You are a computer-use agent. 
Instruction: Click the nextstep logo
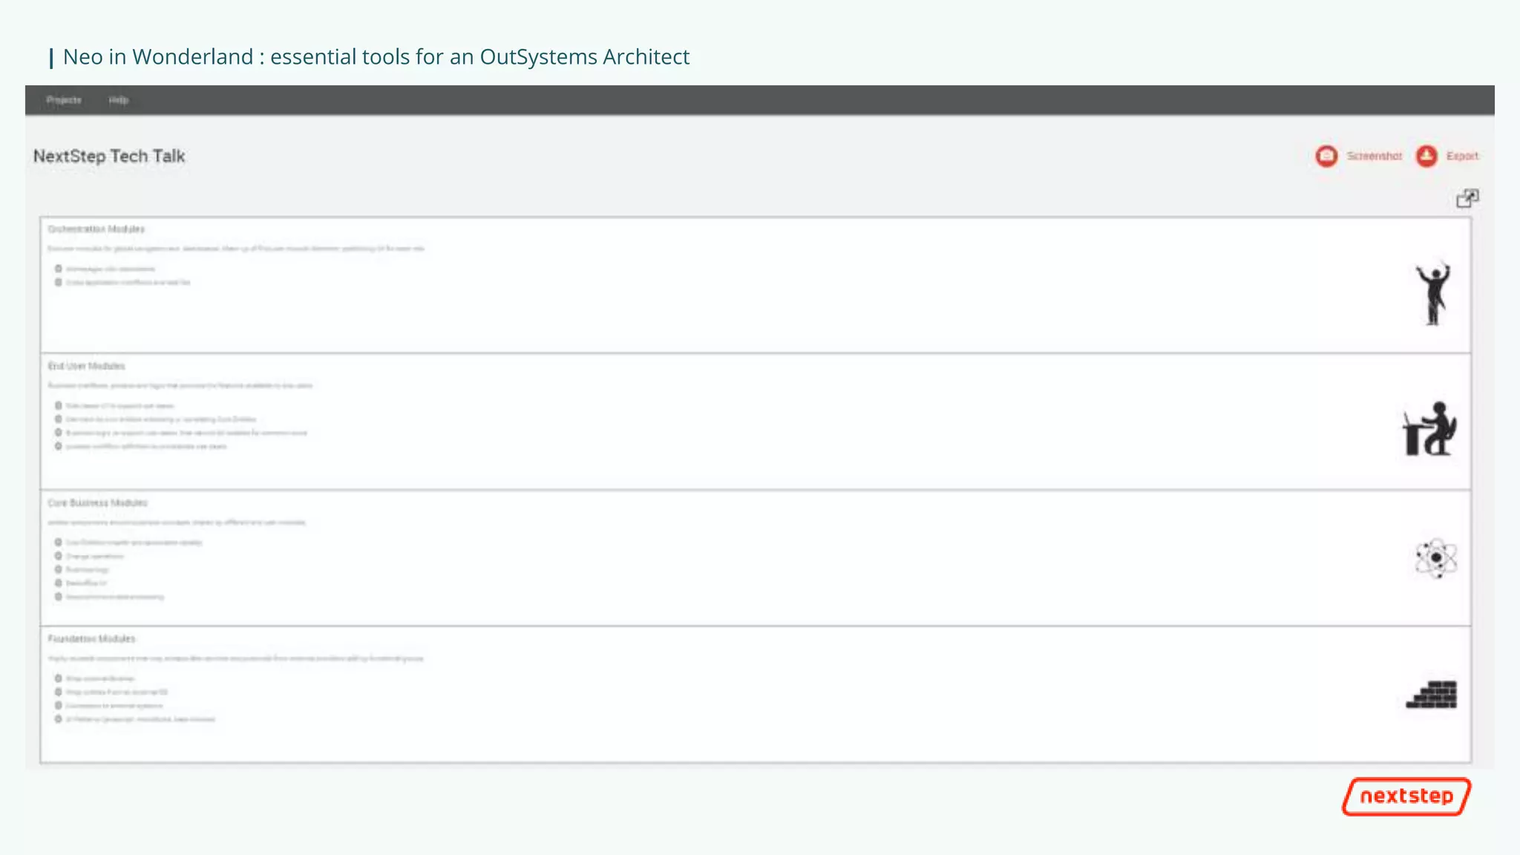[1406, 796]
